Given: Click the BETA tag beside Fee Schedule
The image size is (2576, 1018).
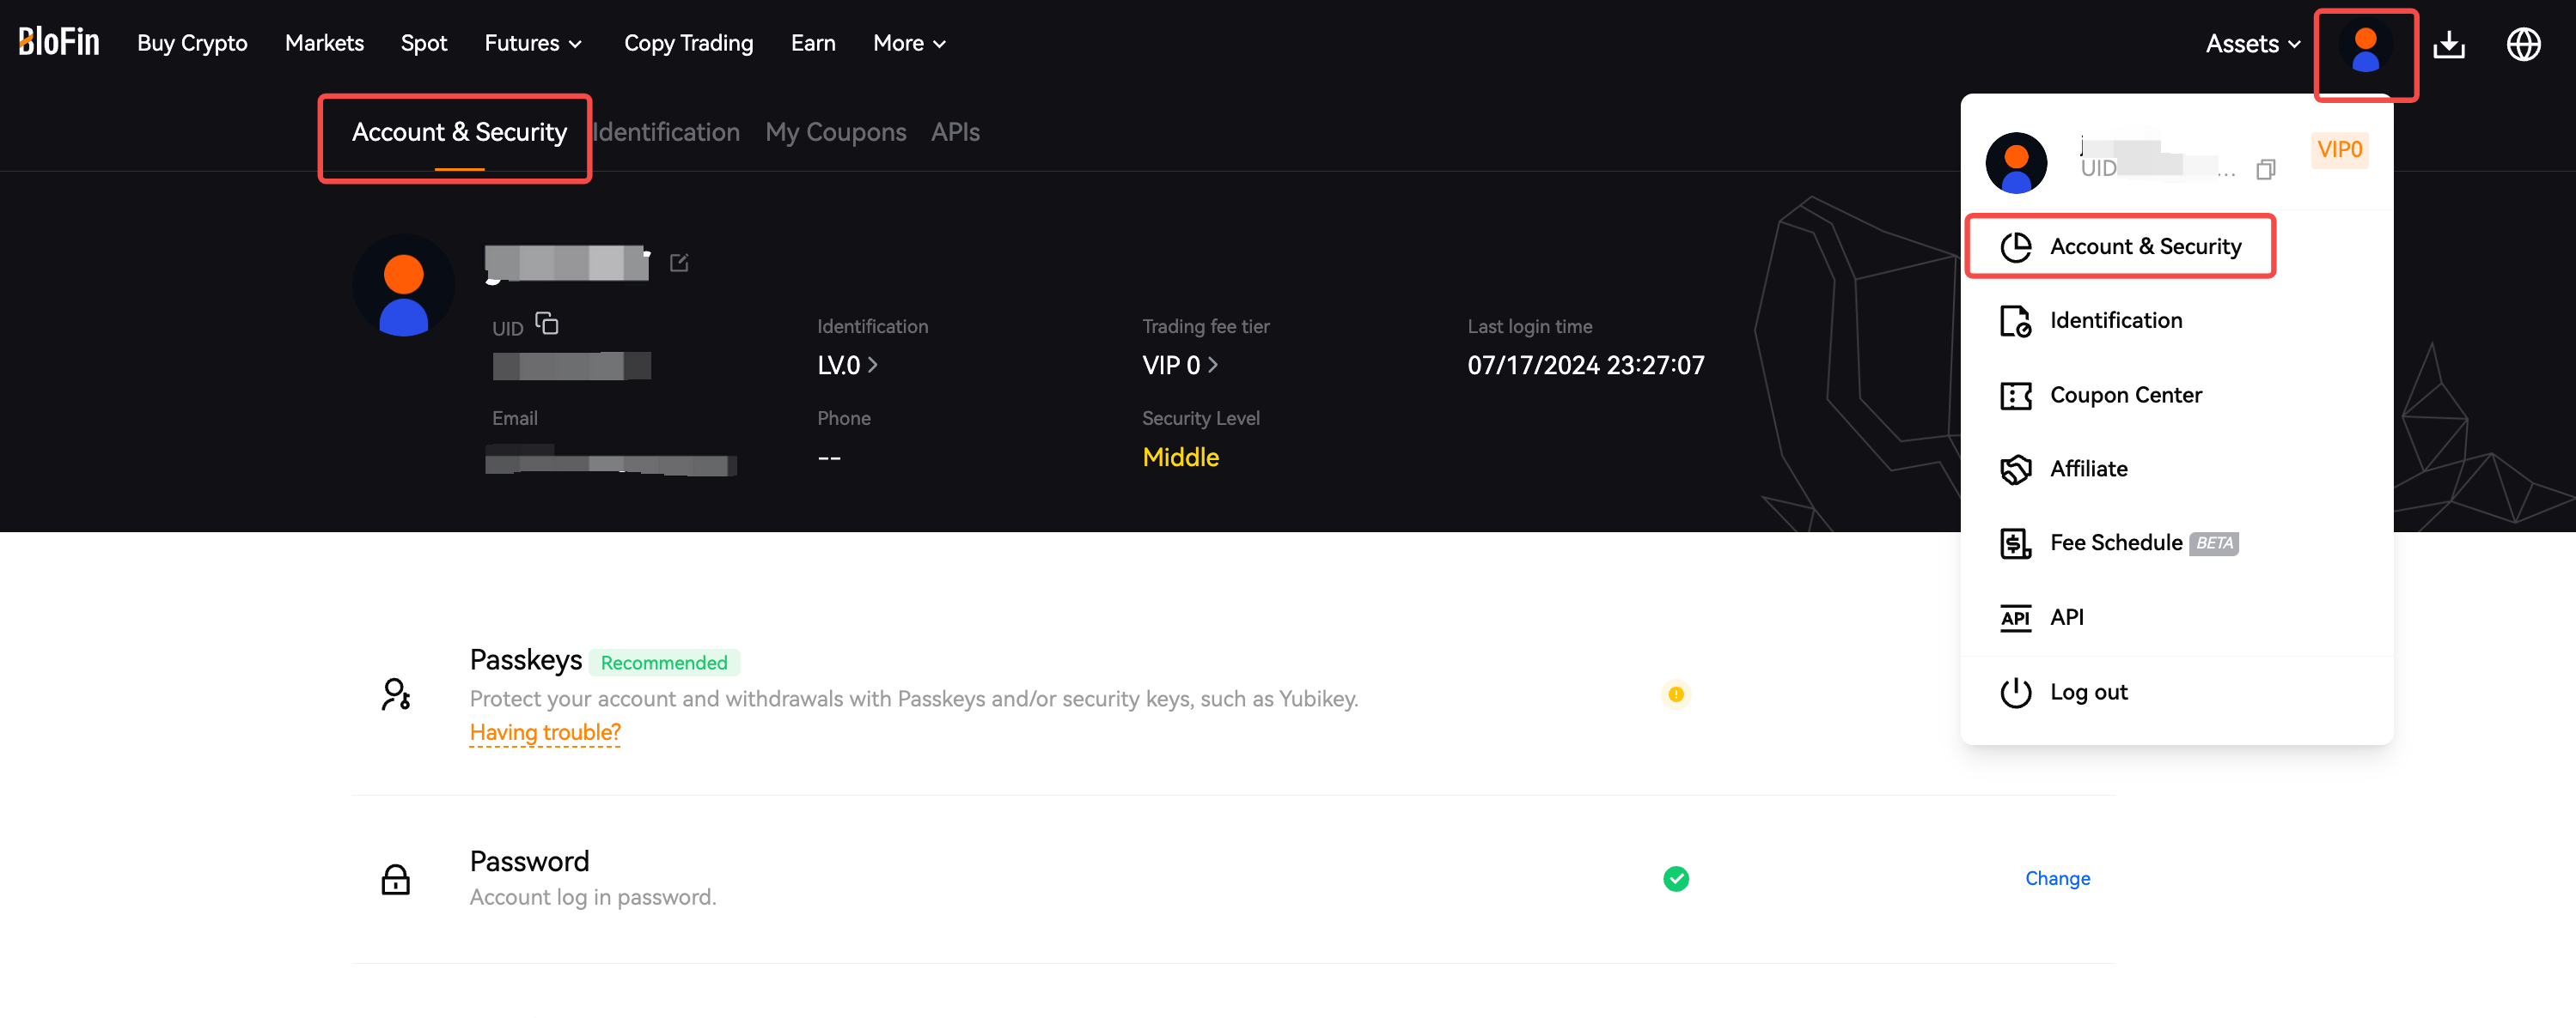Looking at the screenshot, I should (2213, 543).
